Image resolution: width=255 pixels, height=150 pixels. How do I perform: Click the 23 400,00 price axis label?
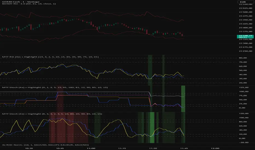tap(246, 28)
